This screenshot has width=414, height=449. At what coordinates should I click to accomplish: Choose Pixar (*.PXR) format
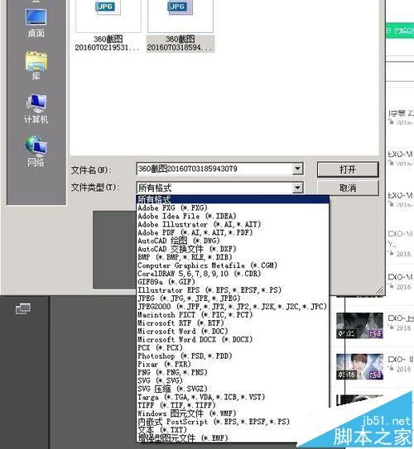pyautogui.click(x=233, y=364)
